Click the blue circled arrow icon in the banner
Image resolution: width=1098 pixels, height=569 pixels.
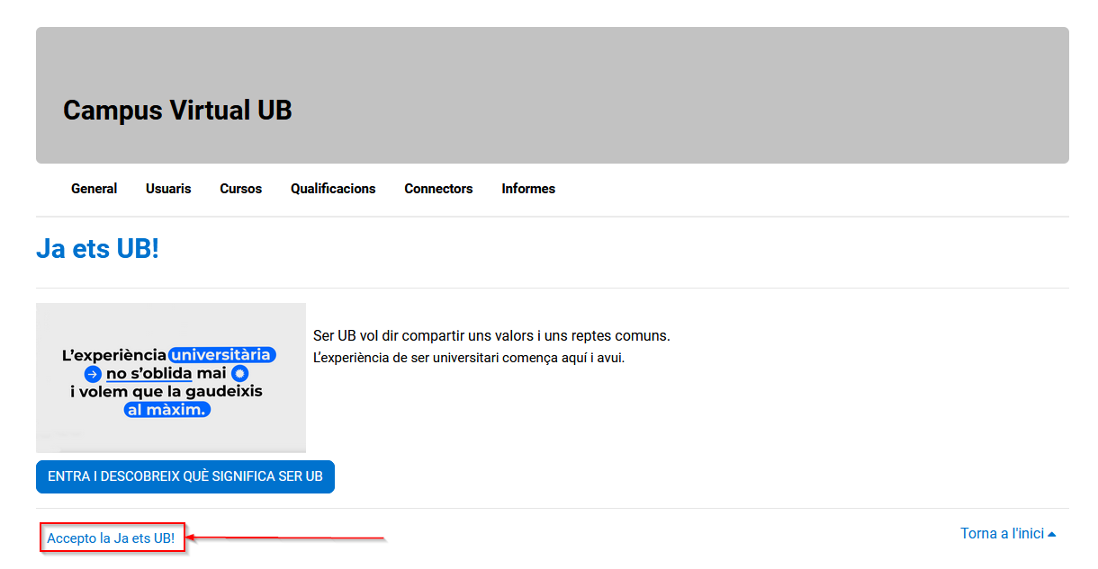pyautogui.click(x=93, y=374)
